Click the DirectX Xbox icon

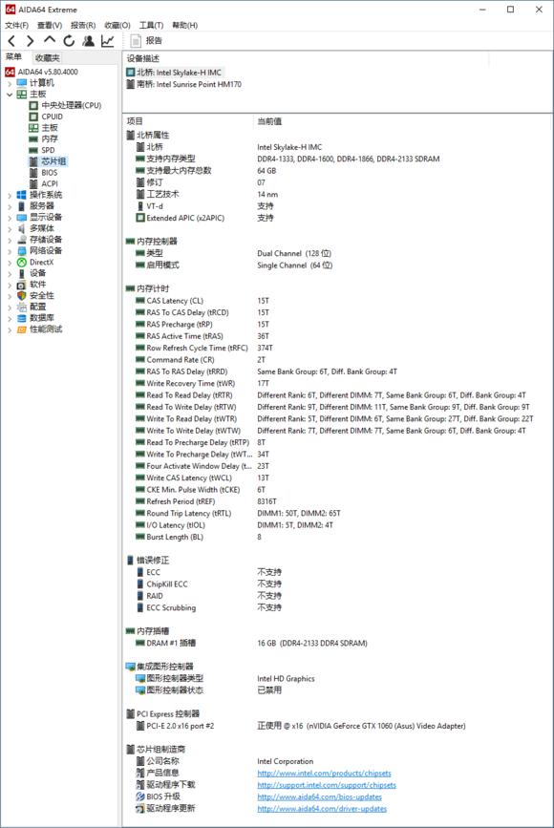pos(22,262)
